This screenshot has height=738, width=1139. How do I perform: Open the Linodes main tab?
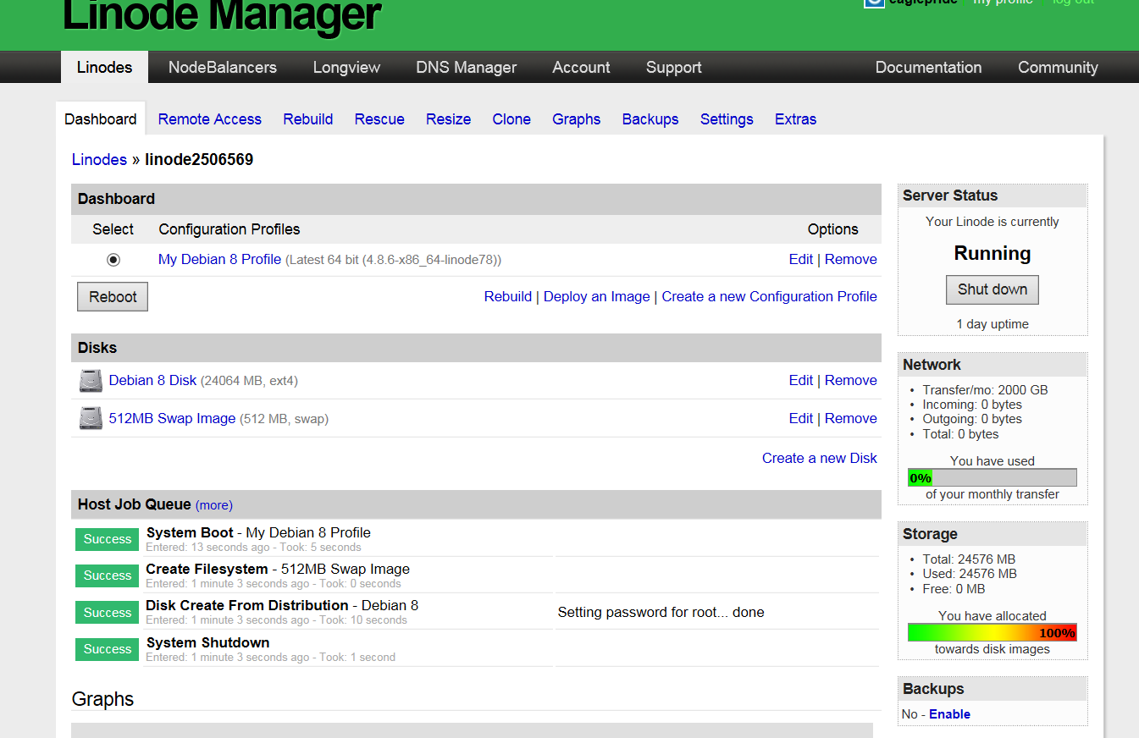coord(104,67)
